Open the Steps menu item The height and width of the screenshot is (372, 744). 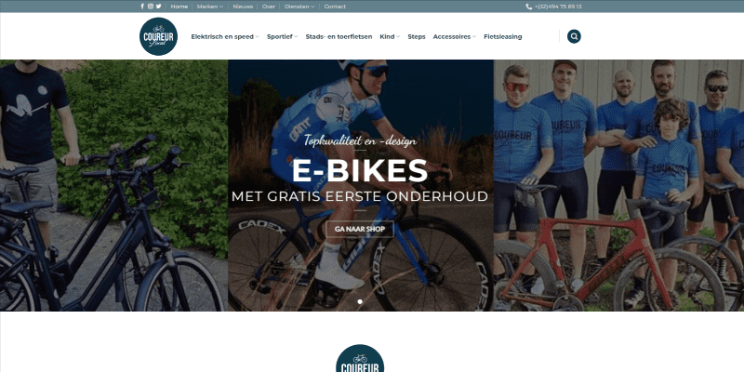[x=417, y=36]
